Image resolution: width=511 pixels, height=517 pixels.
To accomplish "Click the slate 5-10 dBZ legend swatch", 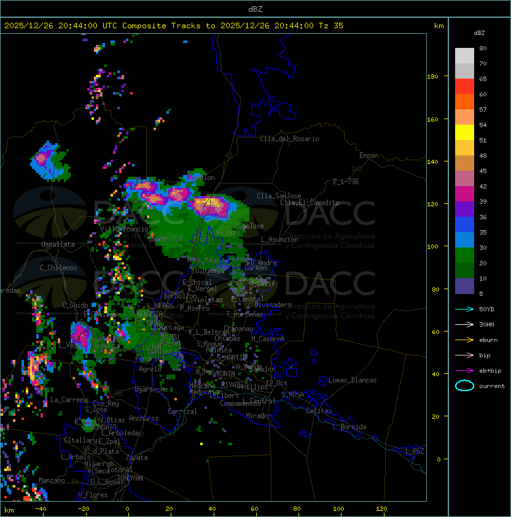I will pyautogui.click(x=464, y=286).
